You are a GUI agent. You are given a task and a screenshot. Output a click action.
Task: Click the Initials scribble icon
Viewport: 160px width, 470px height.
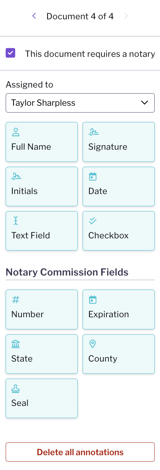[16, 177]
